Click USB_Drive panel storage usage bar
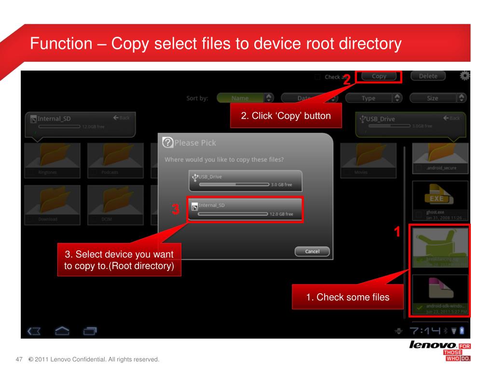 click(x=390, y=126)
